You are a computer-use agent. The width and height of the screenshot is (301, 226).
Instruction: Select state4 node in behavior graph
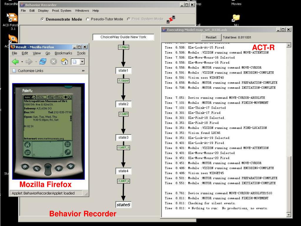pyautogui.click(x=123, y=171)
